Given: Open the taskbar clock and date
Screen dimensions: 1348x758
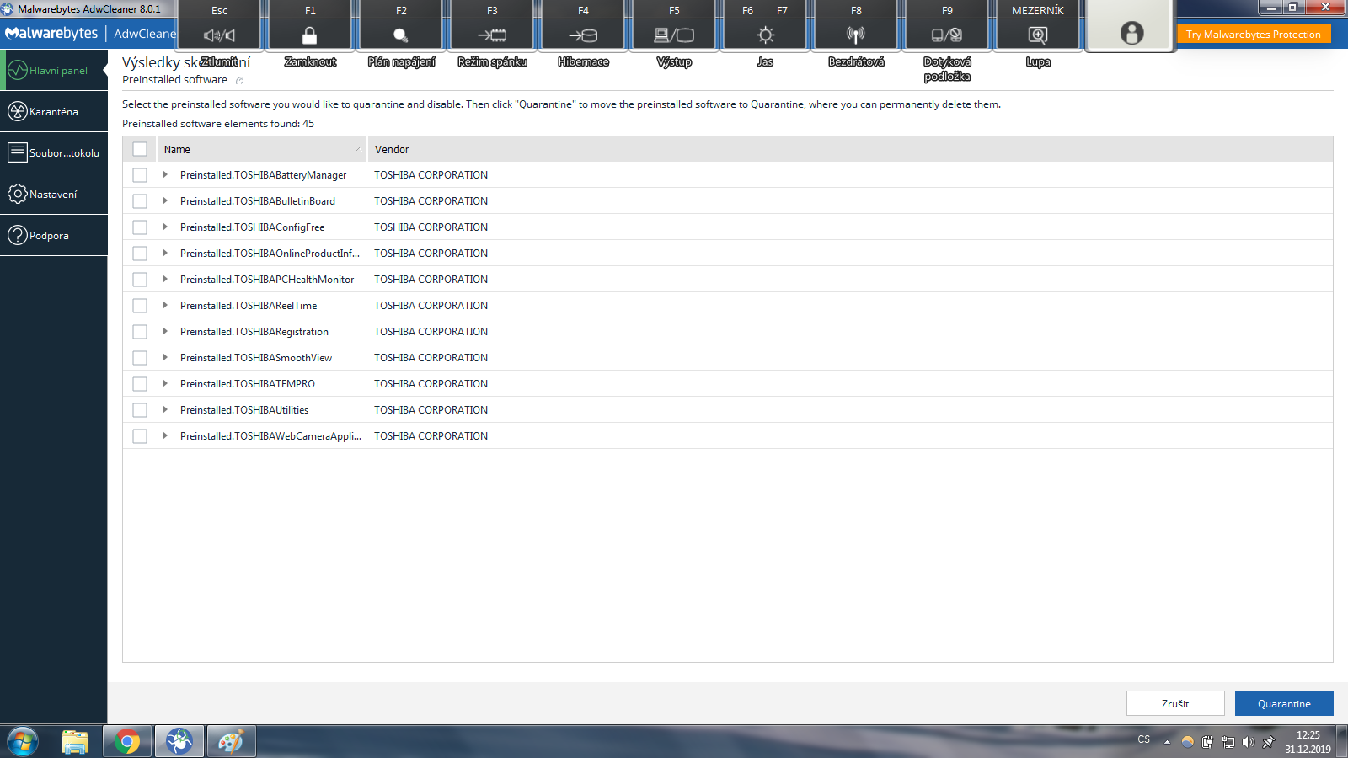Looking at the screenshot, I should pos(1308,742).
